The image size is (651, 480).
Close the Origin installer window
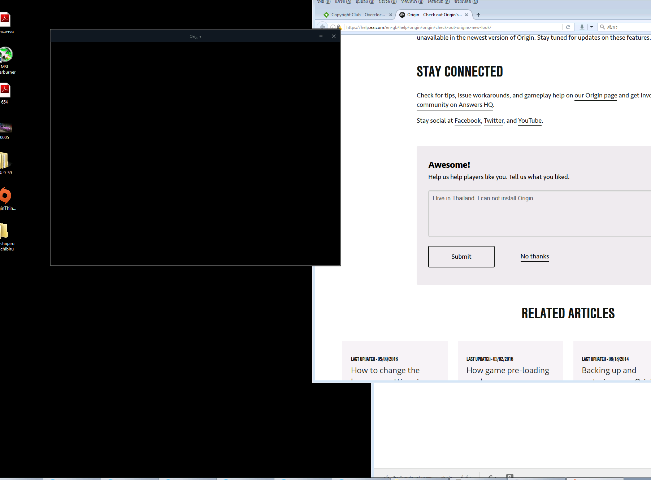(334, 36)
